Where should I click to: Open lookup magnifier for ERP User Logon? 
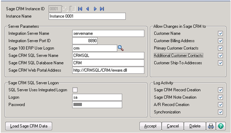(120, 48)
